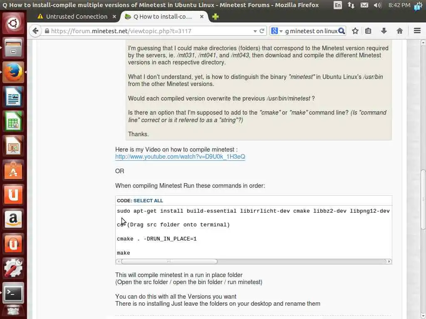Image resolution: width=426 pixels, height=319 pixels.
Task: Open the Ubuntu One Music launcher icon
Action: pyautogui.click(x=13, y=244)
